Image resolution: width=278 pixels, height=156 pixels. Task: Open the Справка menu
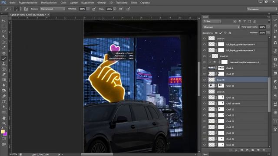(x=145, y=3)
